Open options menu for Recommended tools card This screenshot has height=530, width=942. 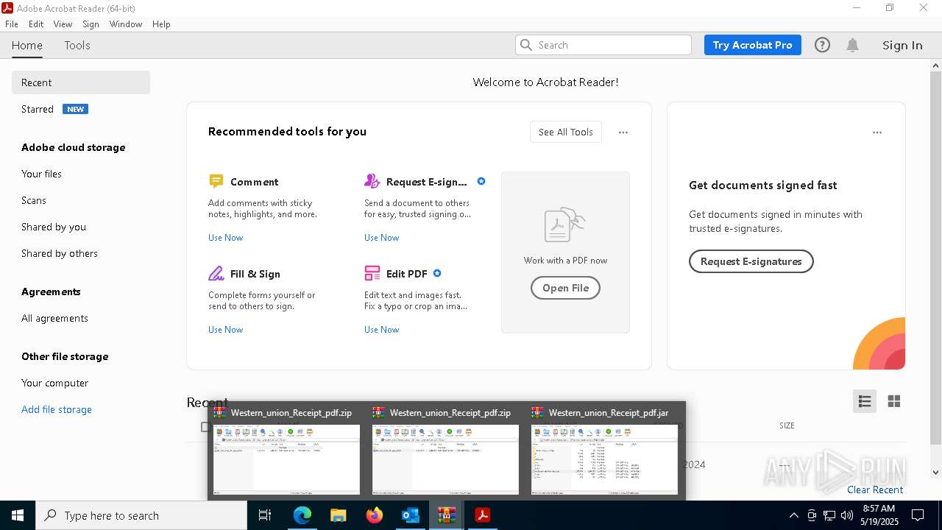click(x=623, y=132)
